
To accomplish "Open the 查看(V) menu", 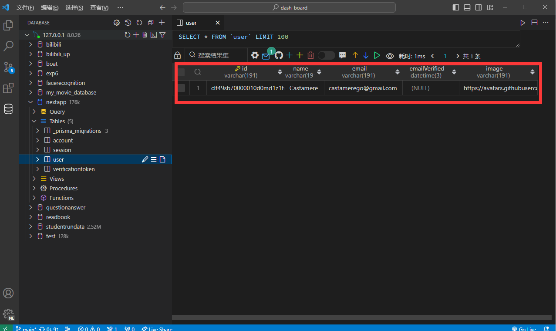I will [x=99, y=7].
